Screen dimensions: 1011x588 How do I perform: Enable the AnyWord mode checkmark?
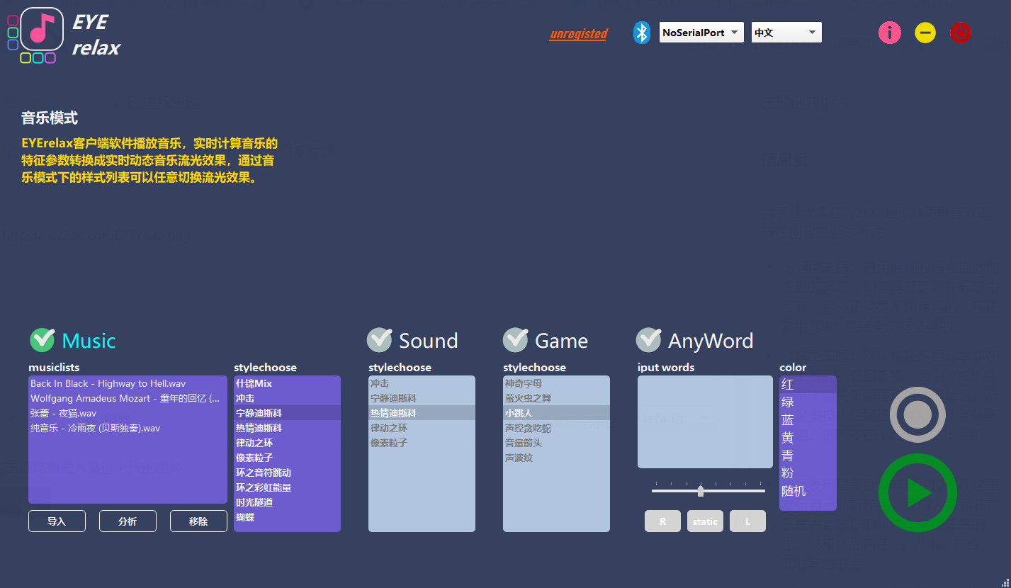coord(648,340)
